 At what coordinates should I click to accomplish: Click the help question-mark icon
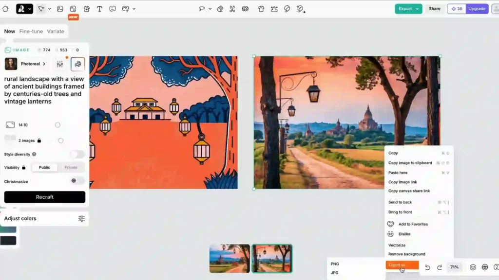tap(496, 267)
